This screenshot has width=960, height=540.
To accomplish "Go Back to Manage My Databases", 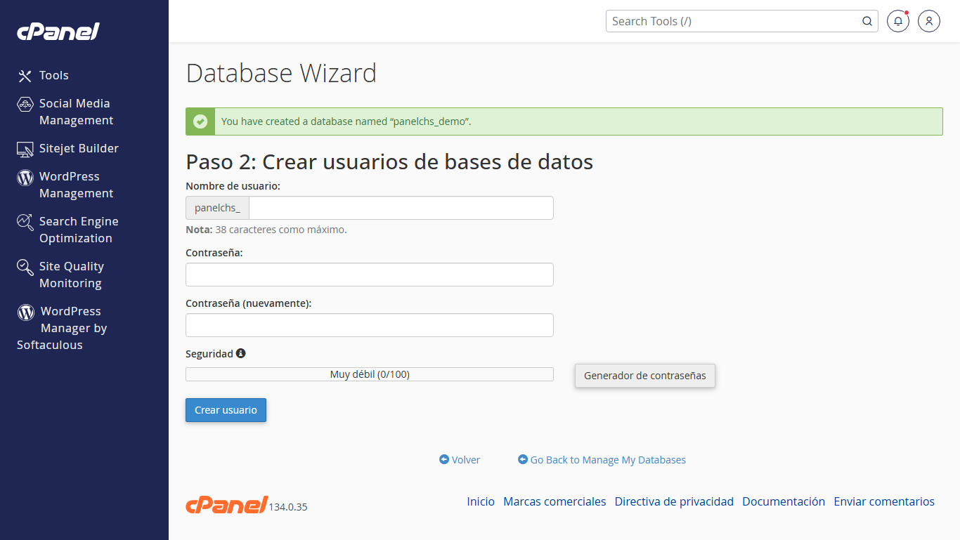I will tap(608, 460).
